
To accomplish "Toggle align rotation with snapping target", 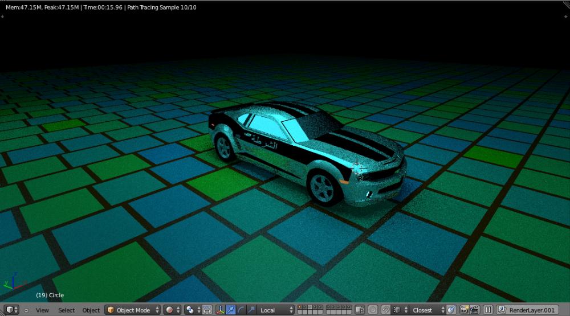I will [x=451, y=310].
